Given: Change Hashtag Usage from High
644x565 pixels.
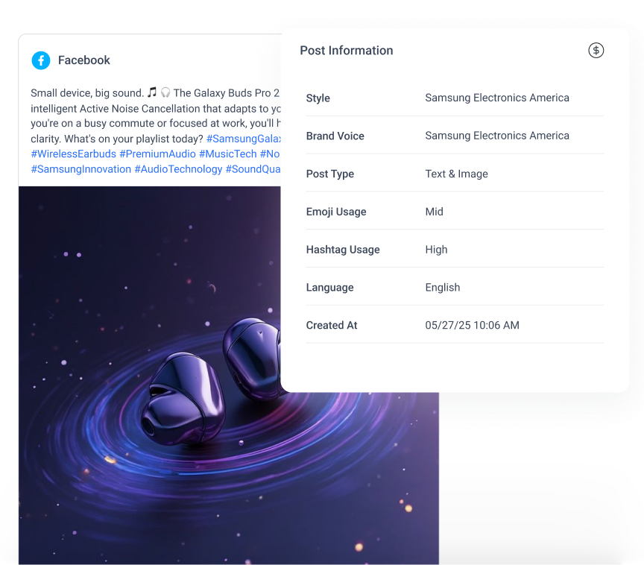Looking at the screenshot, I should [436, 250].
